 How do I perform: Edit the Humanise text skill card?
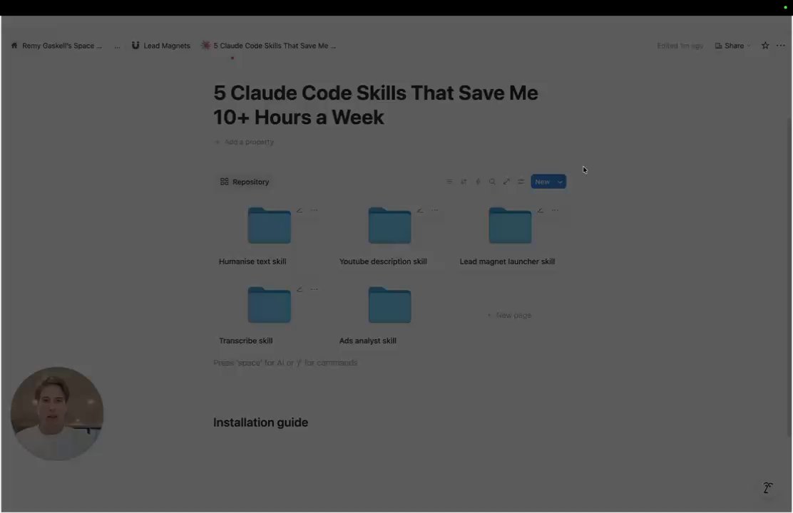point(300,210)
